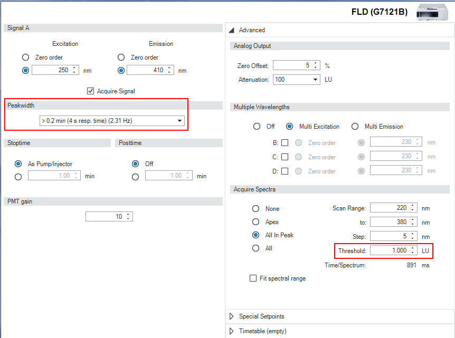455x338 pixels.
Task: Expand the Timetable (empty) section
Action: pos(232,331)
